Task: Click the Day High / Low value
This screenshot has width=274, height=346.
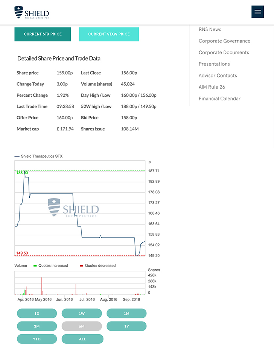Action: coord(139,95)
